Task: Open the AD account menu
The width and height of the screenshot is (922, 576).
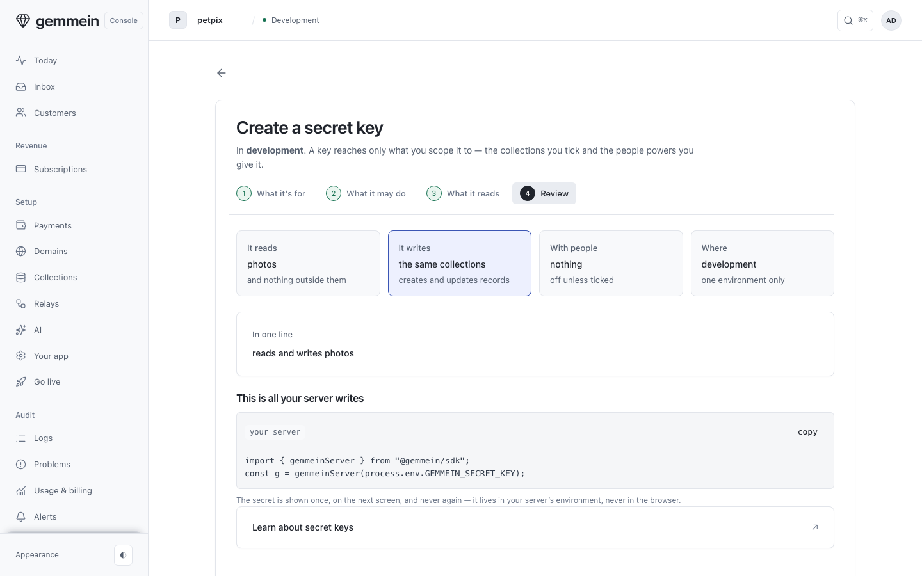Action: coord(891,20)
